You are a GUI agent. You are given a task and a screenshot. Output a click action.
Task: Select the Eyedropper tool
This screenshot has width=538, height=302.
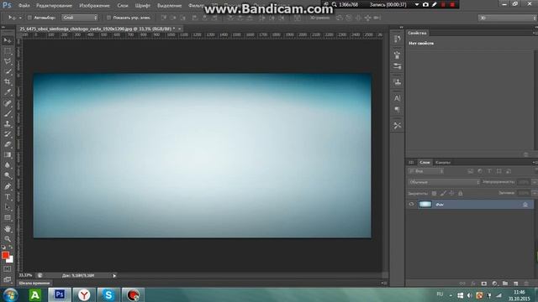click(8, 92)
